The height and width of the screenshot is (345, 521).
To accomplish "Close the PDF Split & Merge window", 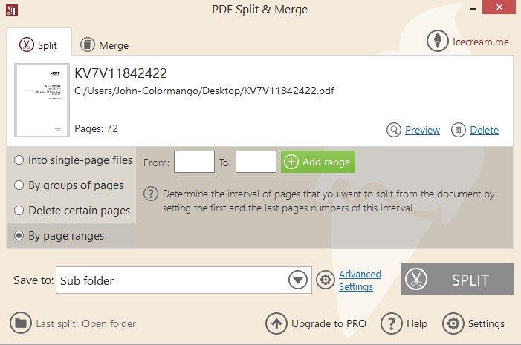I will point(499,7).
